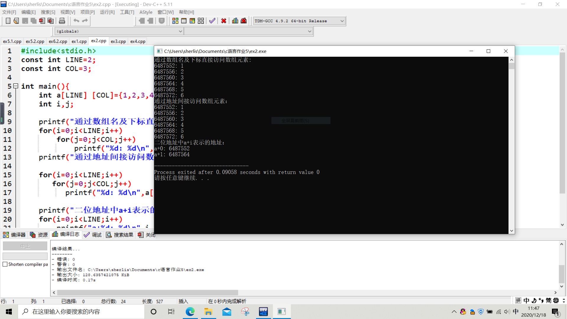The image size is (567, 319).
Task: Open the empty members dropdown beside globals
Action: 309,31
